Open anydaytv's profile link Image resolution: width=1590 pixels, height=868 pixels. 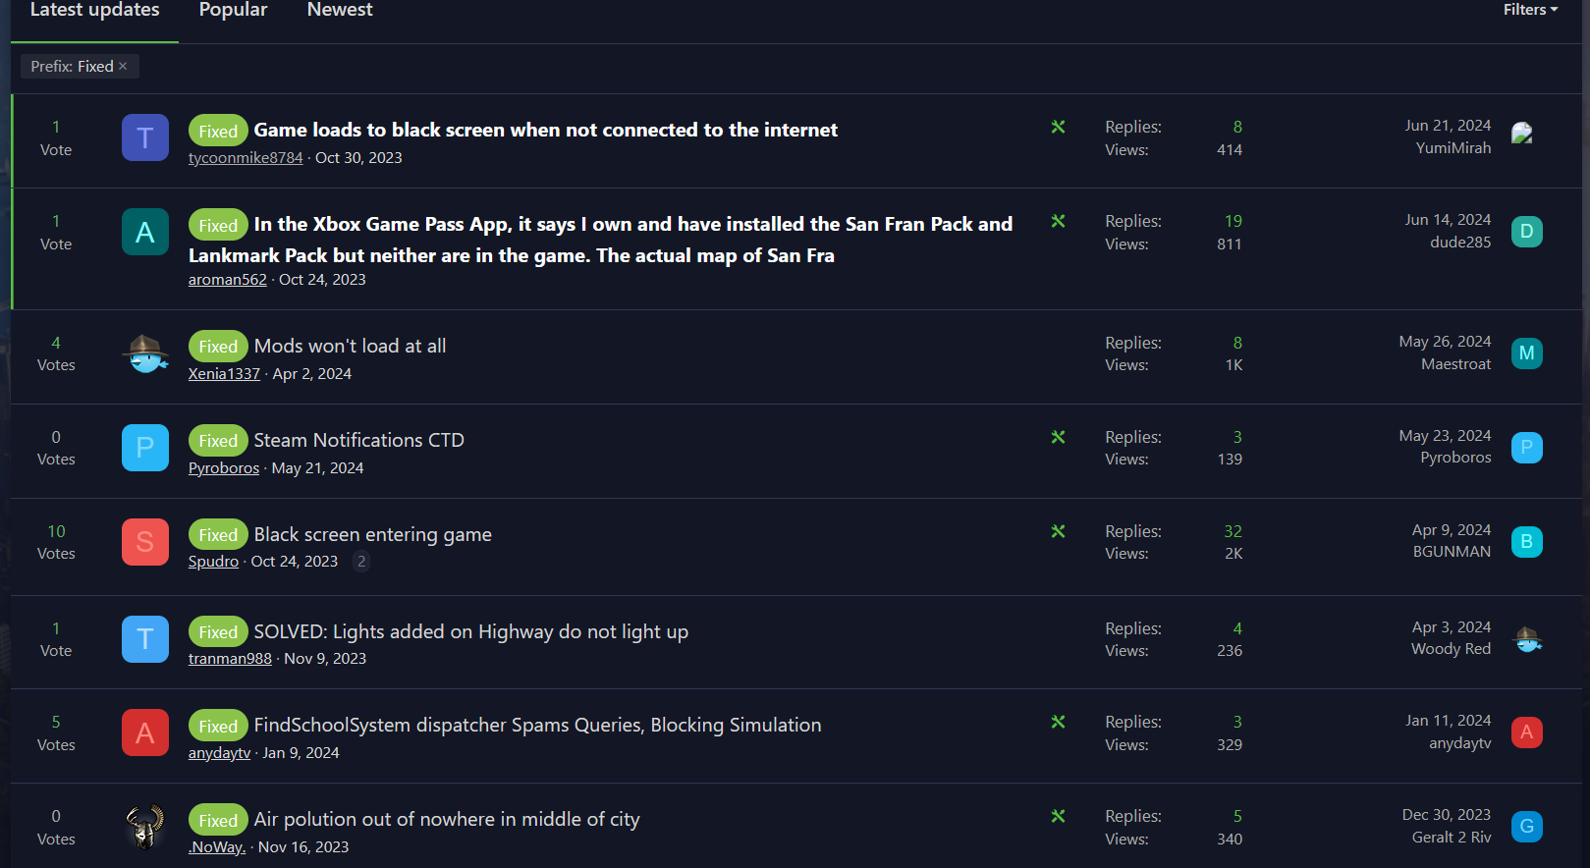218,752
